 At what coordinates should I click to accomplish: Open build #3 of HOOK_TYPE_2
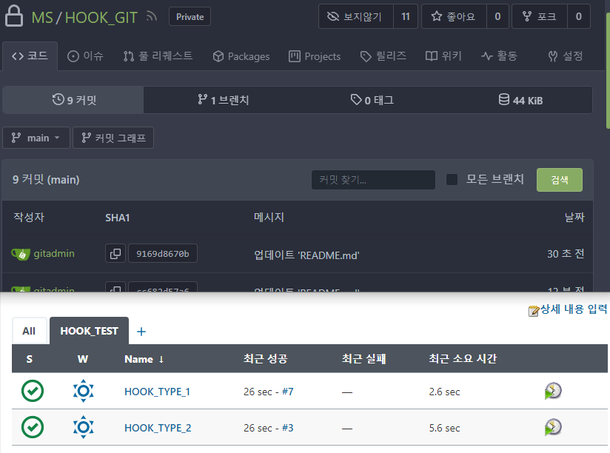point(287,427)
